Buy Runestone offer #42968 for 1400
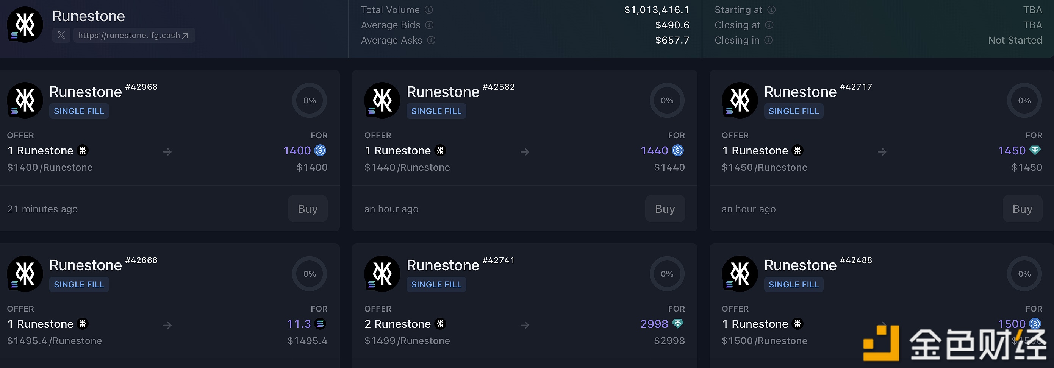1054x368 pixels. coord(308,209)
